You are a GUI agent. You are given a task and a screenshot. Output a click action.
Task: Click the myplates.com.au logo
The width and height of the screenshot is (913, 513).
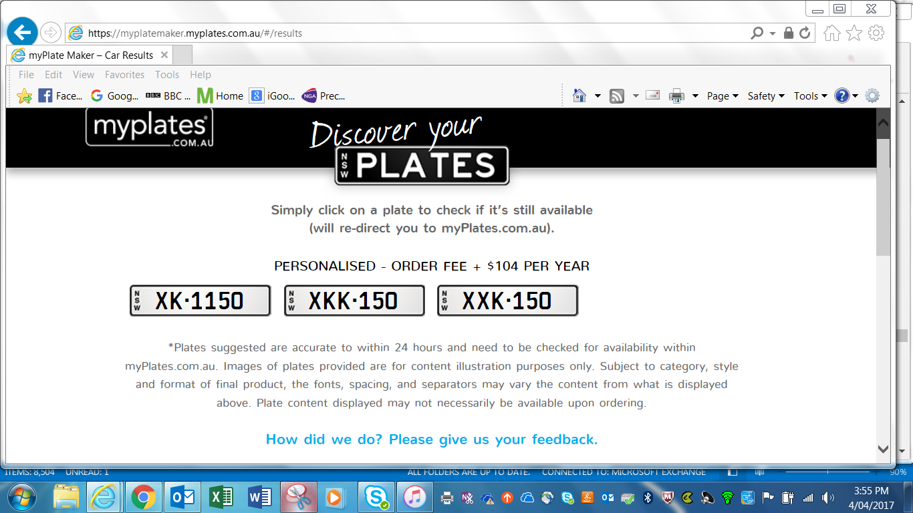pyautogui.click(x=149, y=128)
